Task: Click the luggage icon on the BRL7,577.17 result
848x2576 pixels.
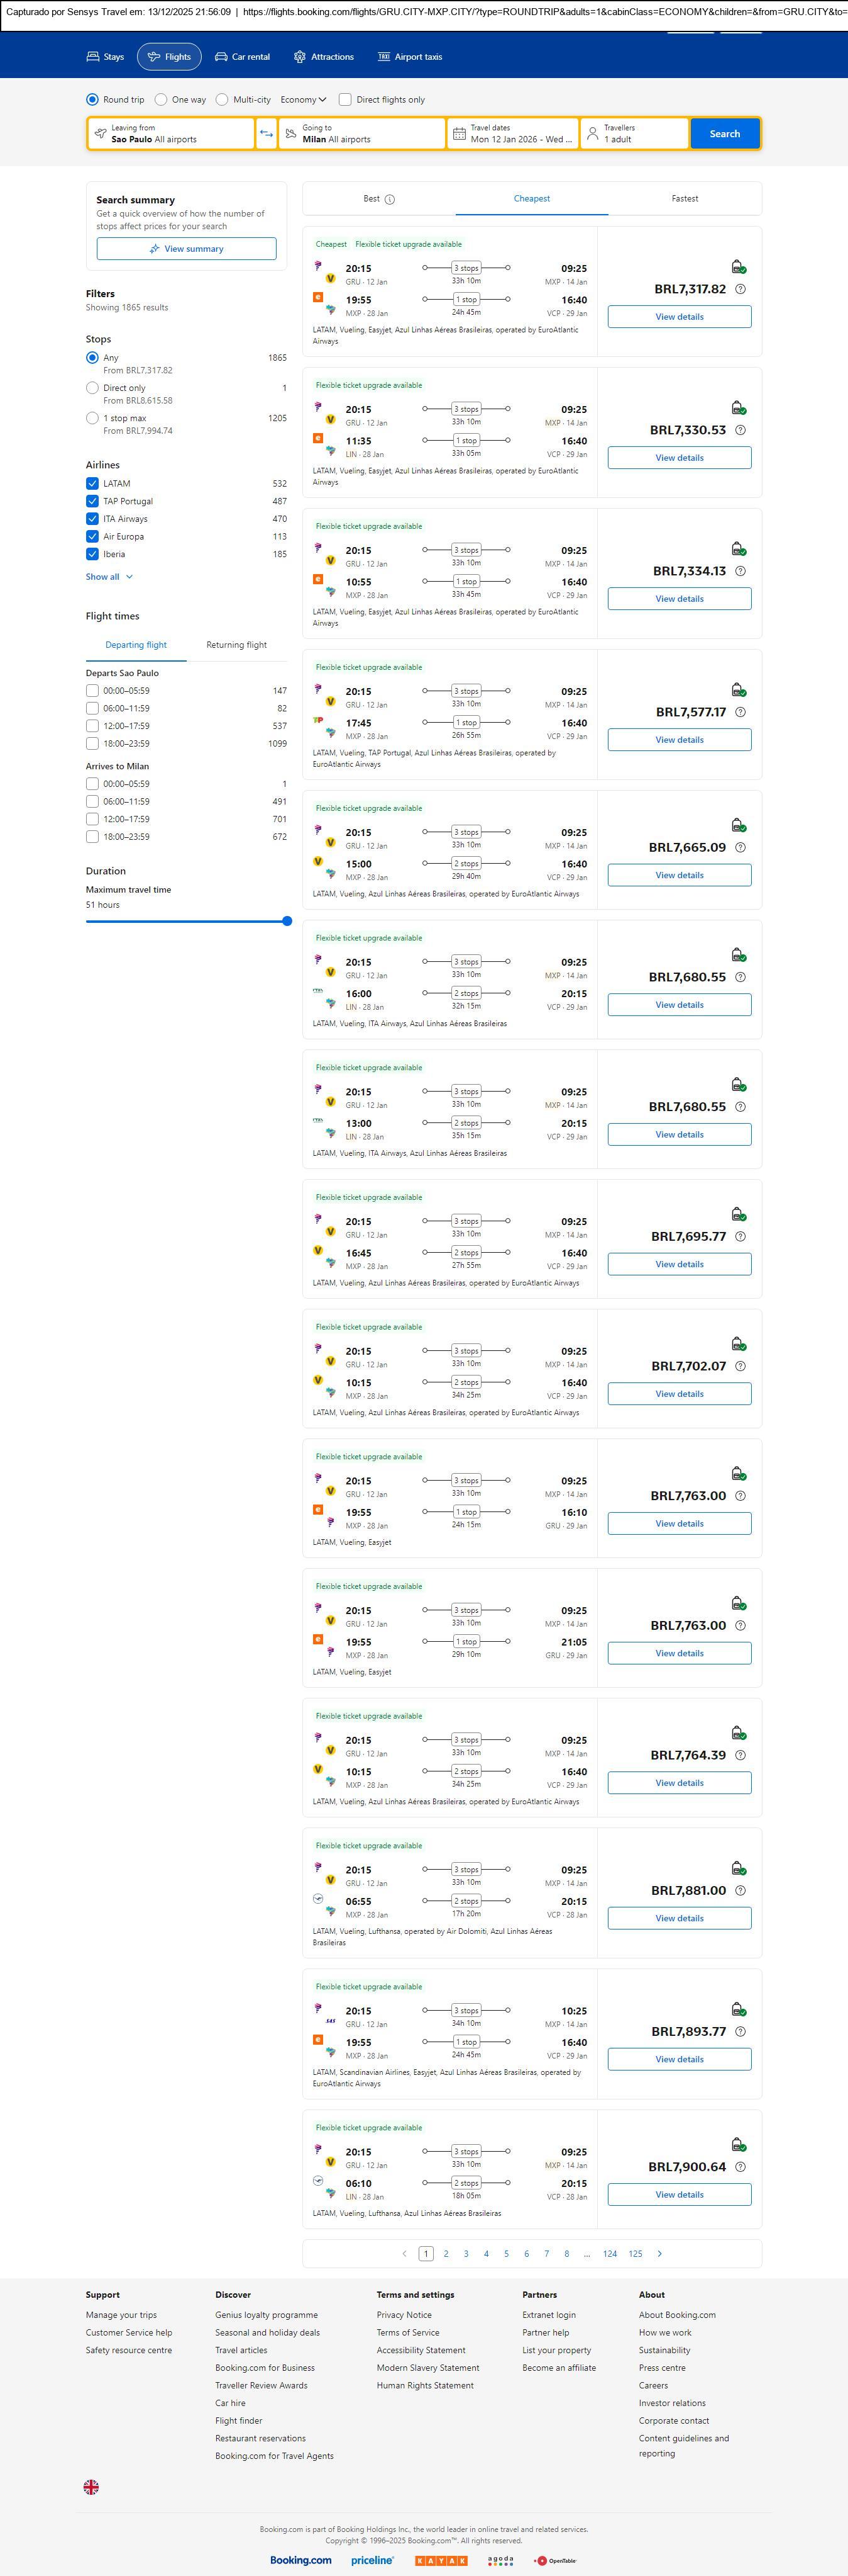Action: pyautogui.click(x=738, y=690)
